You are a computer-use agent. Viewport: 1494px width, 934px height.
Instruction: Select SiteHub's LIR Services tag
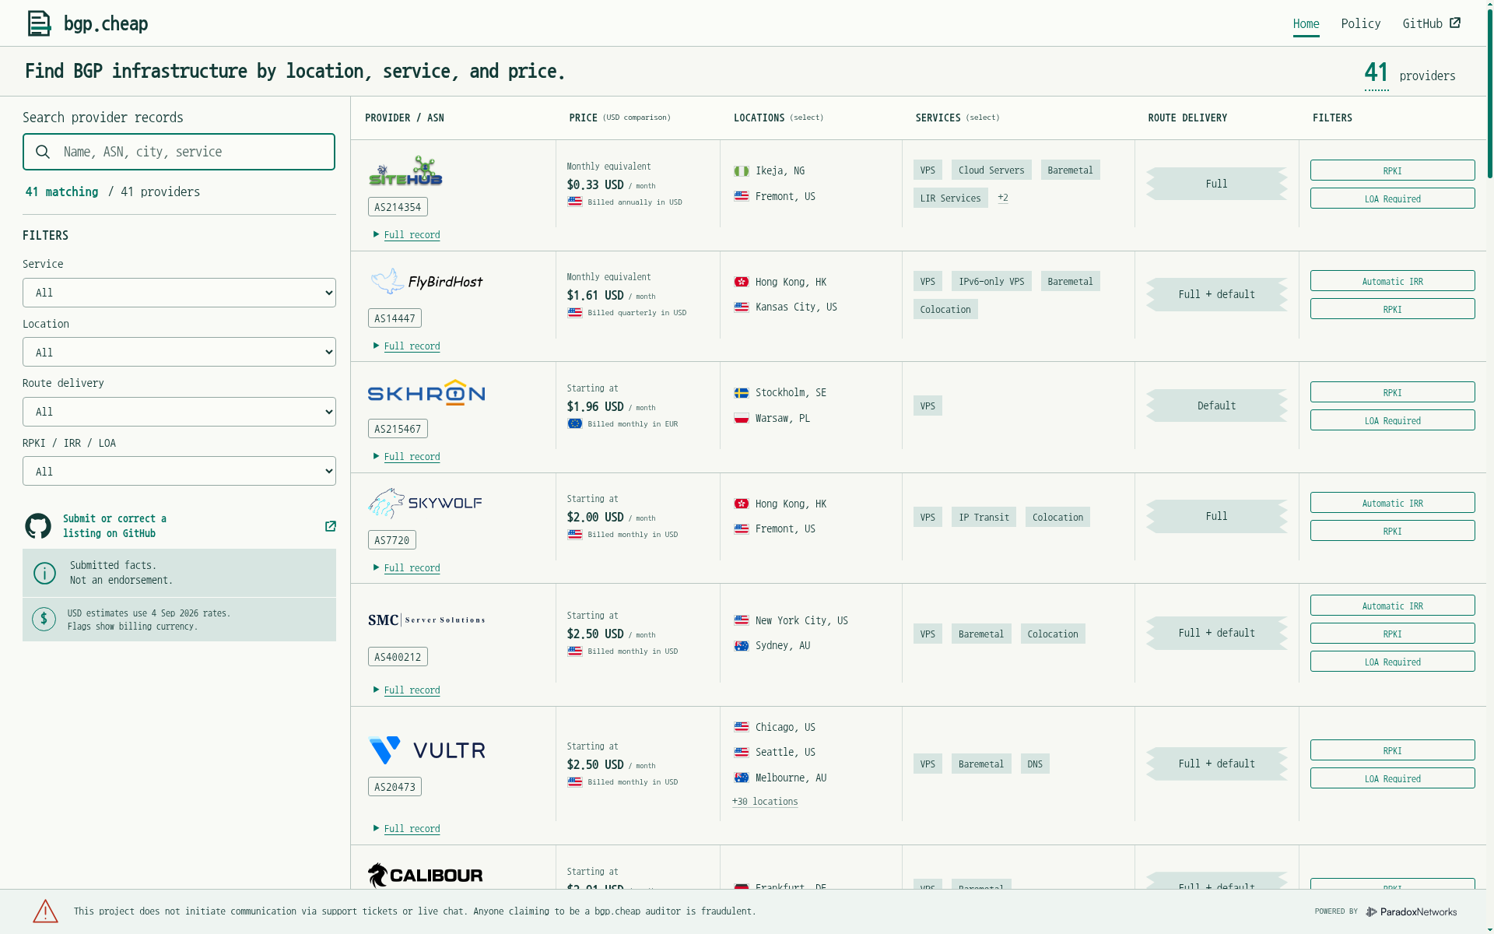pos(950,198)
